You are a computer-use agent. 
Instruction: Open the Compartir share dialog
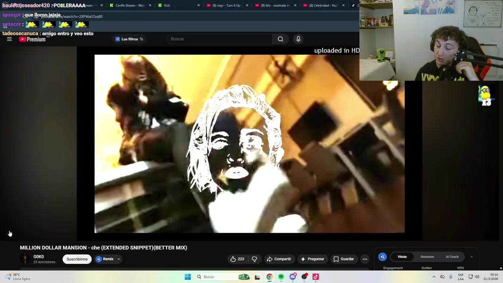click(279, 259)
